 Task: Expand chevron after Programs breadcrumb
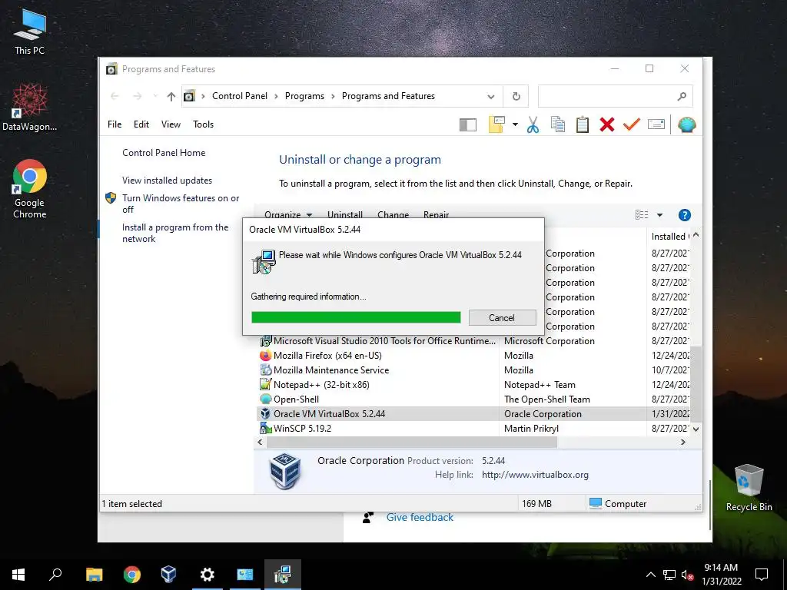[333, 96]
